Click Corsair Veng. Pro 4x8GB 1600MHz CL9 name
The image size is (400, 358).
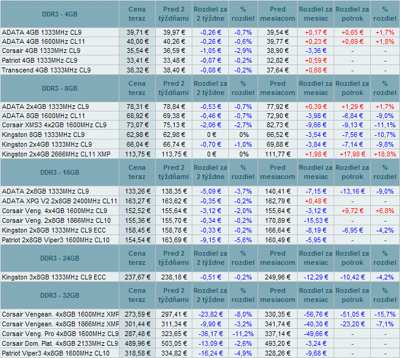60,334
